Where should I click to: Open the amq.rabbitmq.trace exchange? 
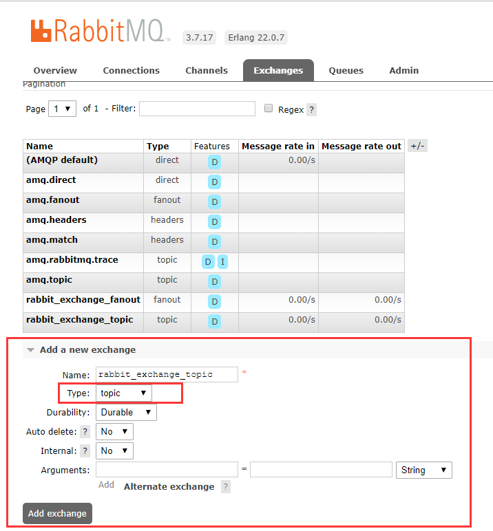coord(72,260)
